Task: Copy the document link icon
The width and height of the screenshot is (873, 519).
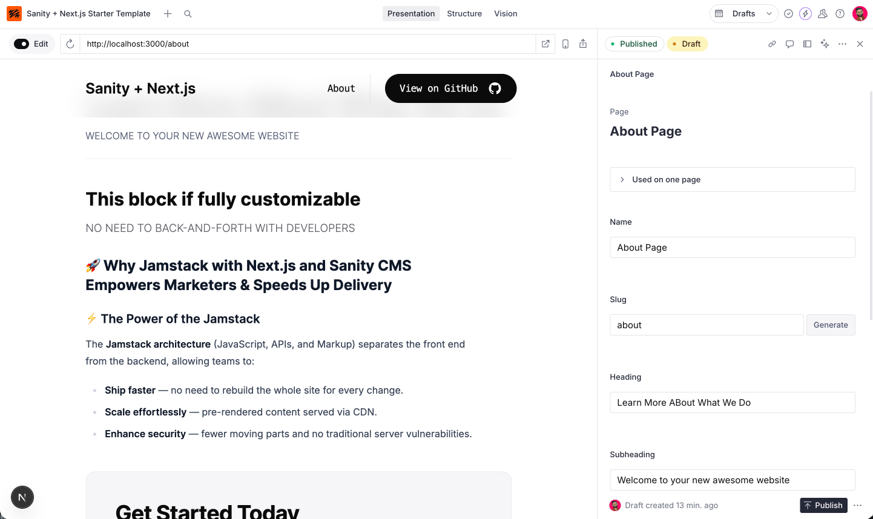Action: (x=772, y=44)
